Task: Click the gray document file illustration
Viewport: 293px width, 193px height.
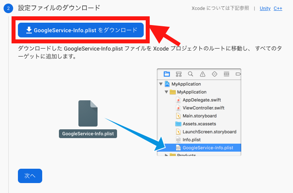Action: click(88, 113)
